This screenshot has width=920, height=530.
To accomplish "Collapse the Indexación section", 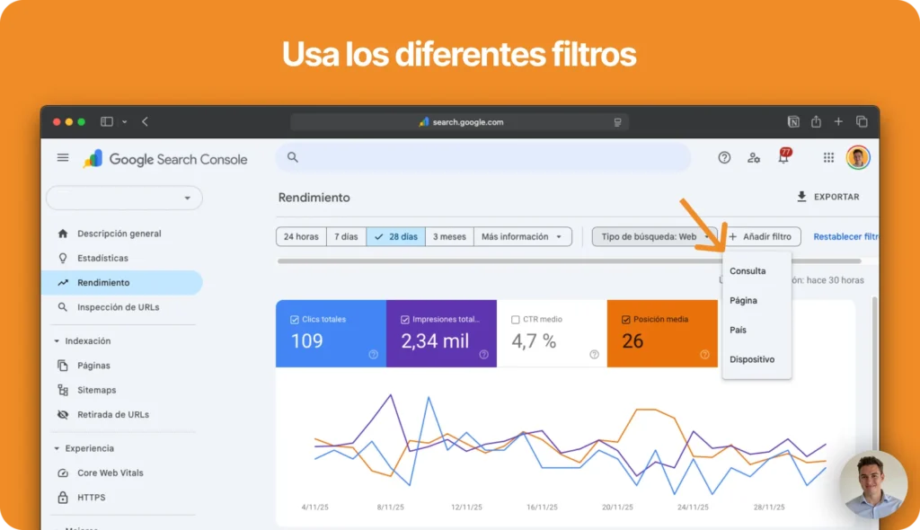I will 57,341.
